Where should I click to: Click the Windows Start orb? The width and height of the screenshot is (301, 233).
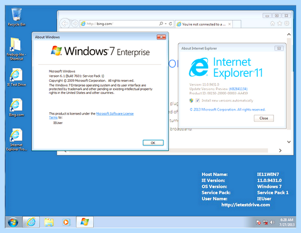(x=13, y=222)
